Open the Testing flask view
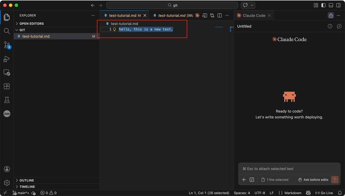 pos(7,100)
